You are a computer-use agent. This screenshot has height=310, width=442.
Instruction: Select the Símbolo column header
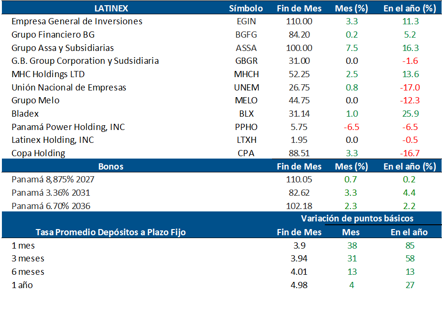(246, 9)
